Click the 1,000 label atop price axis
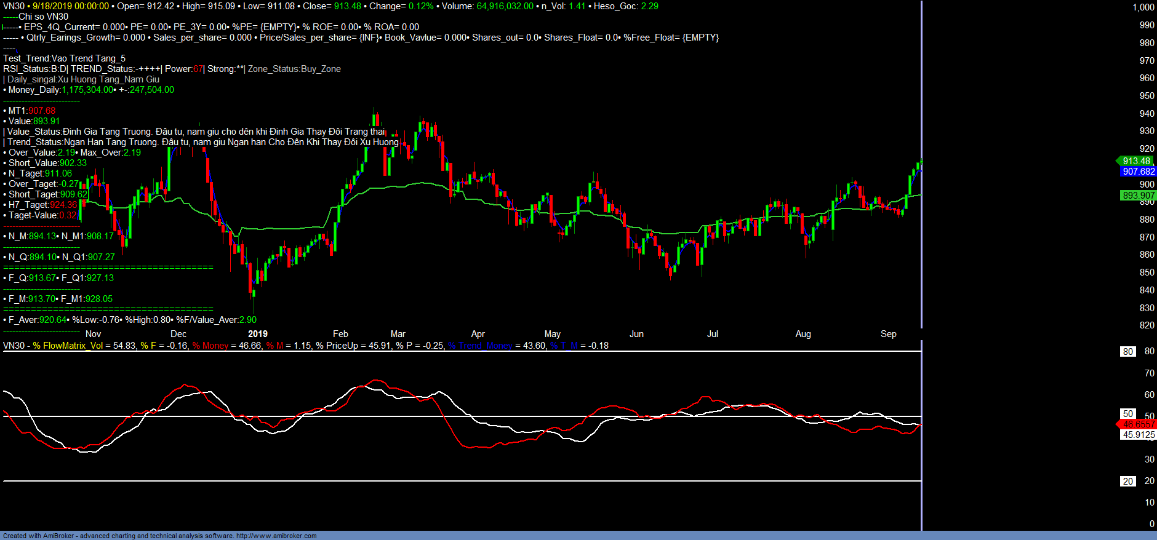 coord(1143,7)
